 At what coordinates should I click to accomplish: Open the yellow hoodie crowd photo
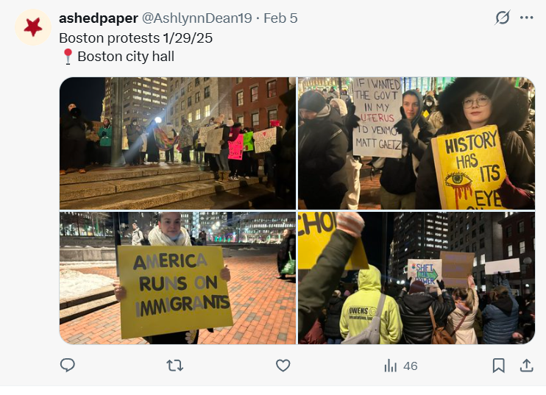pos(416,278)
